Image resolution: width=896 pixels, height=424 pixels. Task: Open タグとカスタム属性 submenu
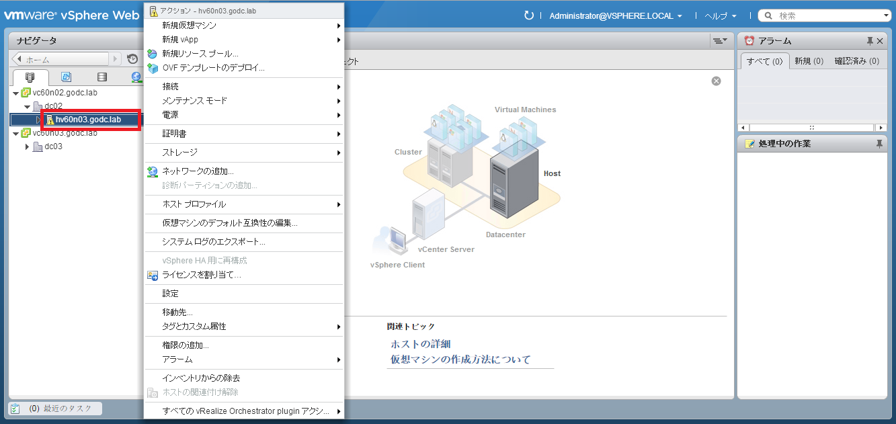point(244,327)
